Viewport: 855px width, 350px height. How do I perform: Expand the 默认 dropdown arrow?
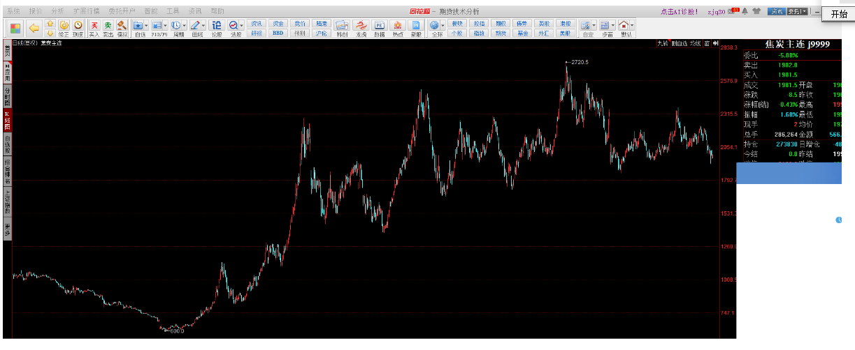coord(632,25)
